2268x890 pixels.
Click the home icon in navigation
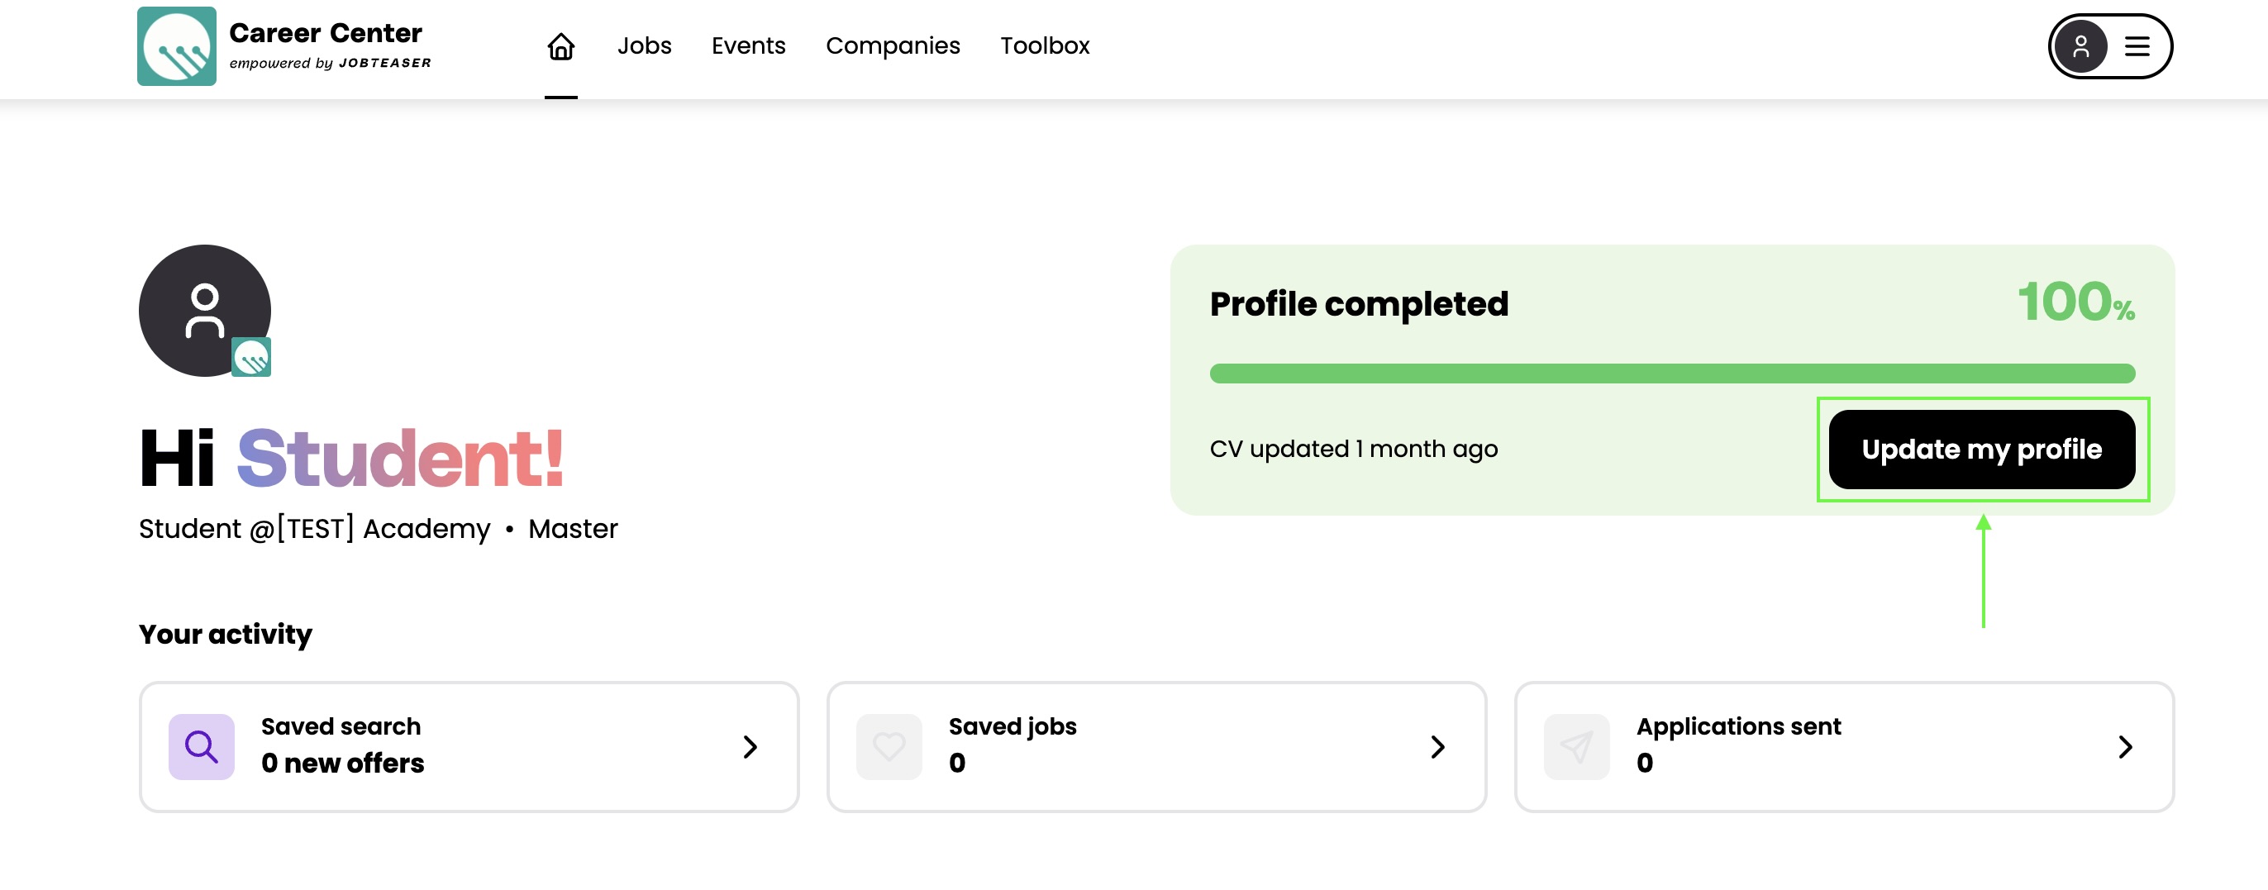(561, 45)
